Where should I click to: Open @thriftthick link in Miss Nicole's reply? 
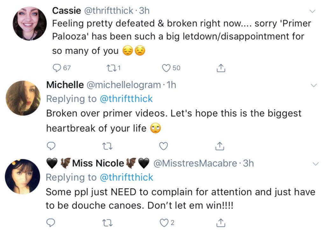[126, 177]
